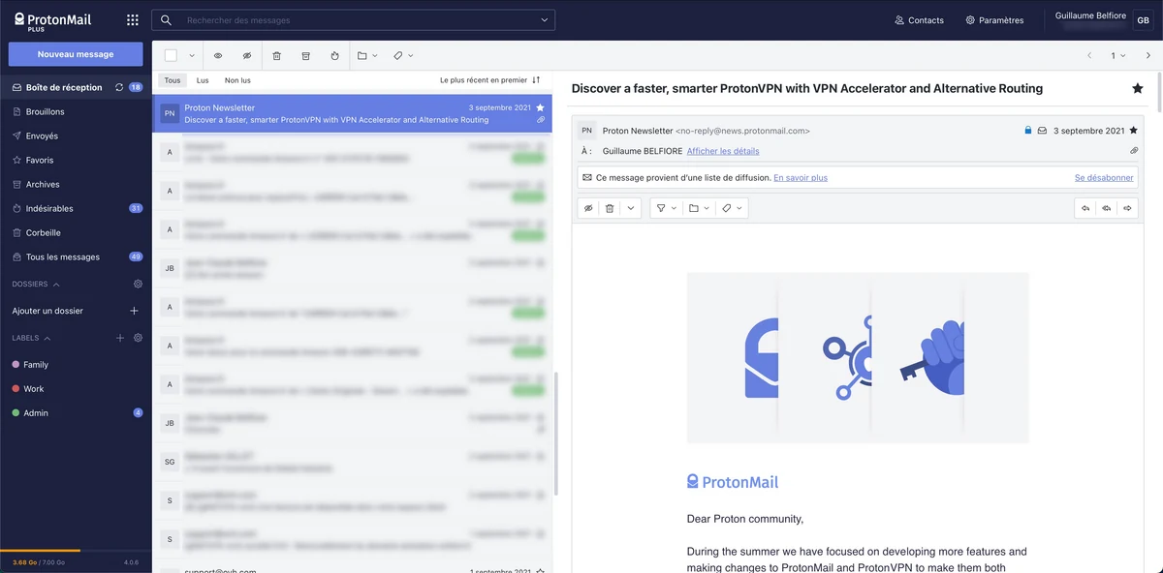Image resolution: width=1163 pixels, height=573 pixels.
Task: Click Afficher les détails link
Action: click(723, 151)
